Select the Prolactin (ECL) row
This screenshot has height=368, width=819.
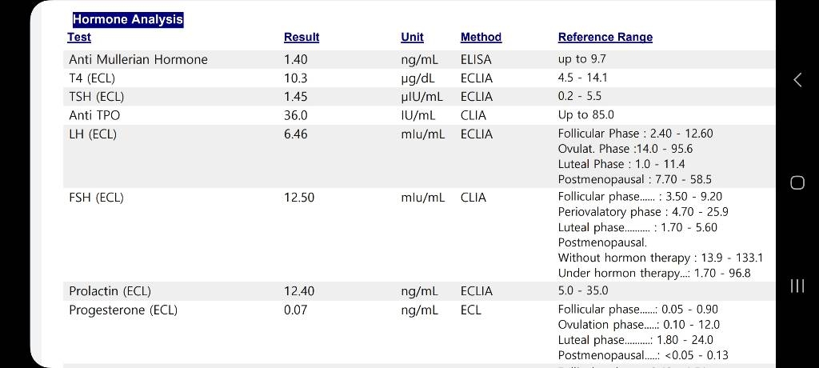(x=419, y=291)
